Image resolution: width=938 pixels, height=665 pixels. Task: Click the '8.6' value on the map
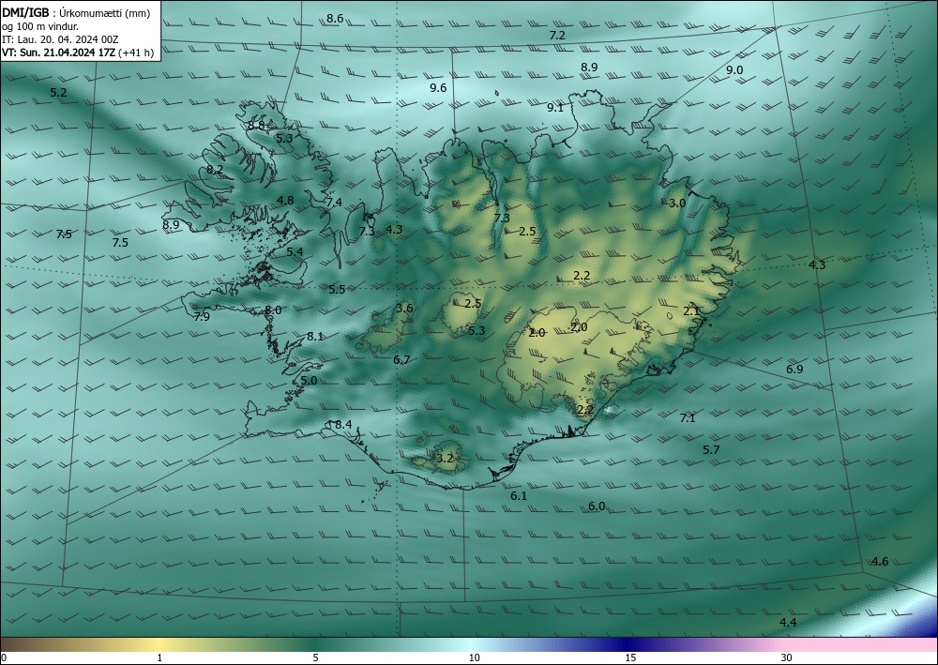tap(335, 19)
